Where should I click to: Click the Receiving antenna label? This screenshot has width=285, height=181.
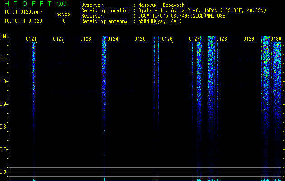pyautogui.click(x=104, y=21)
